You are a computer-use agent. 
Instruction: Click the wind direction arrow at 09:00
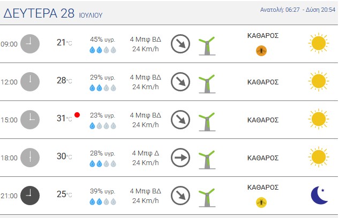180,44
